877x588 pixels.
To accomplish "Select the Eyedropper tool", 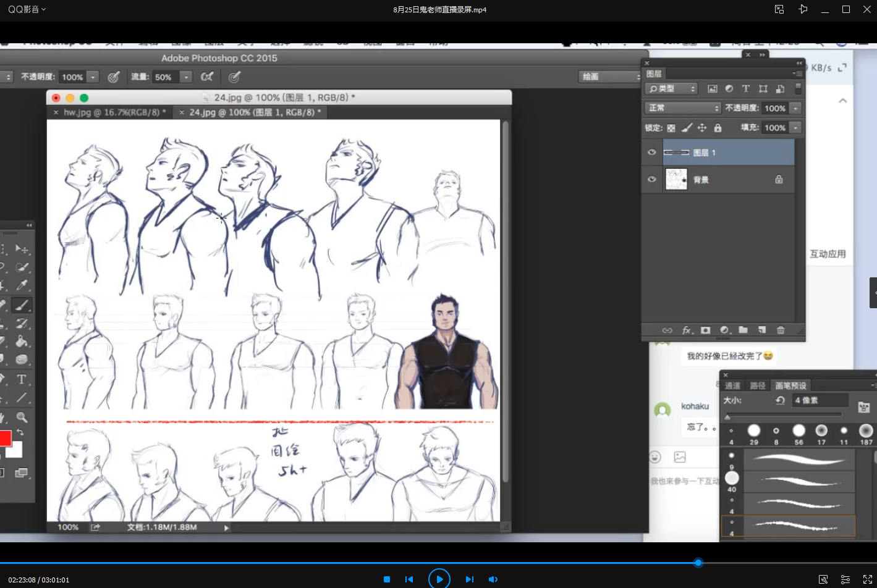I will coord(22,285).
